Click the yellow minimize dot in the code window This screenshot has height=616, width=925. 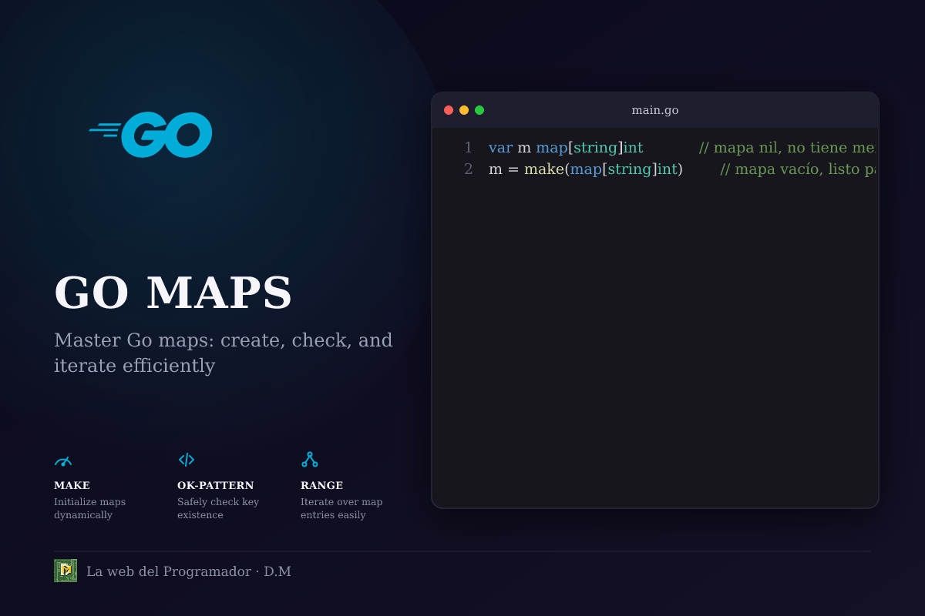[464, 110]
